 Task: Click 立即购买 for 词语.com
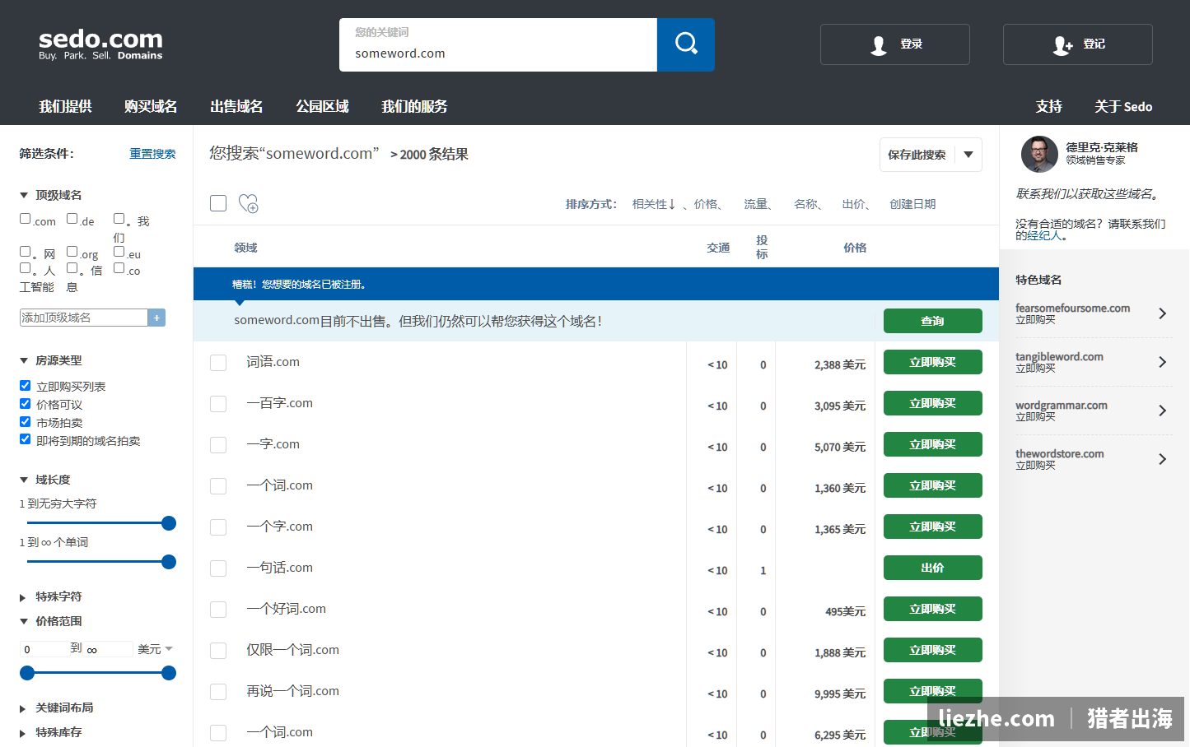click(932, 362)
